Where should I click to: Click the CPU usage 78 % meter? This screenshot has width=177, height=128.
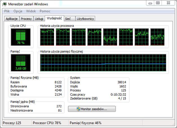click(21, 37)
